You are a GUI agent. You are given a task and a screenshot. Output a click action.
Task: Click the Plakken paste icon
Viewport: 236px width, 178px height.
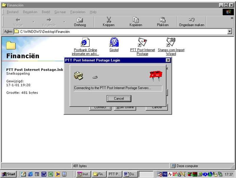pos(163,20)
